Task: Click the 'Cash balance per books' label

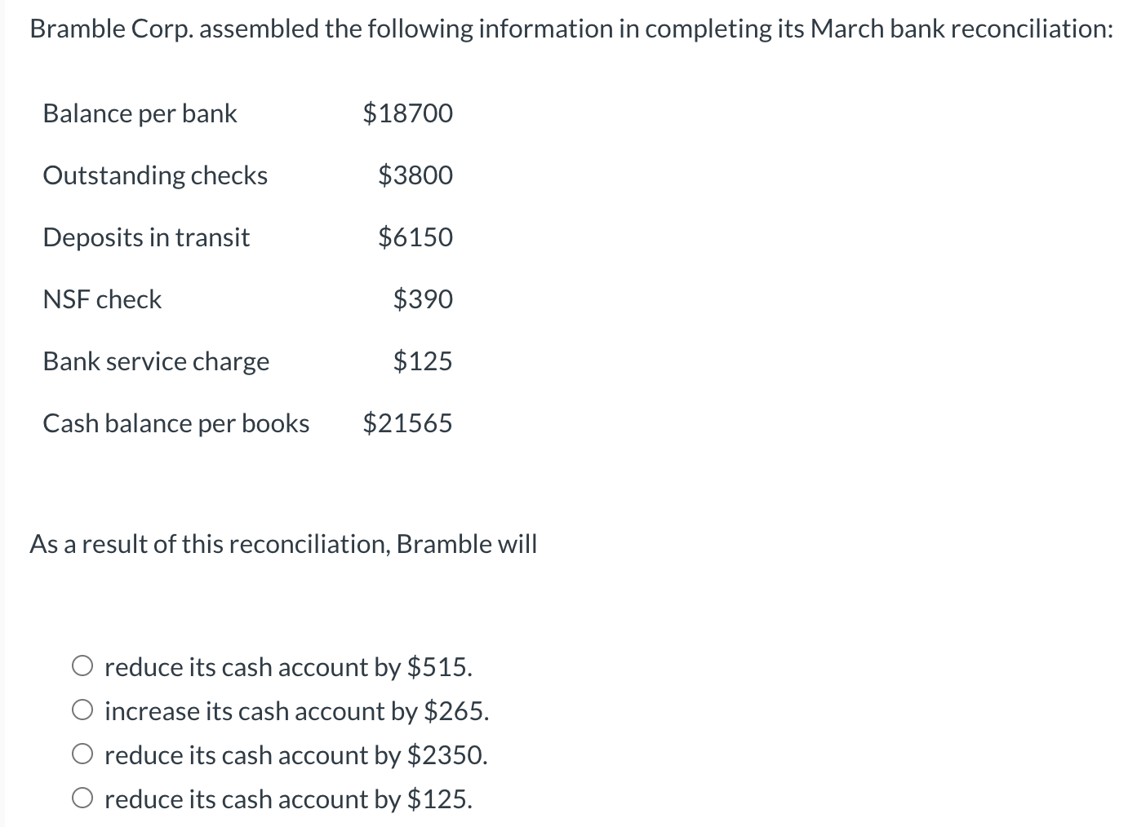Action: [x=176, y=424]
